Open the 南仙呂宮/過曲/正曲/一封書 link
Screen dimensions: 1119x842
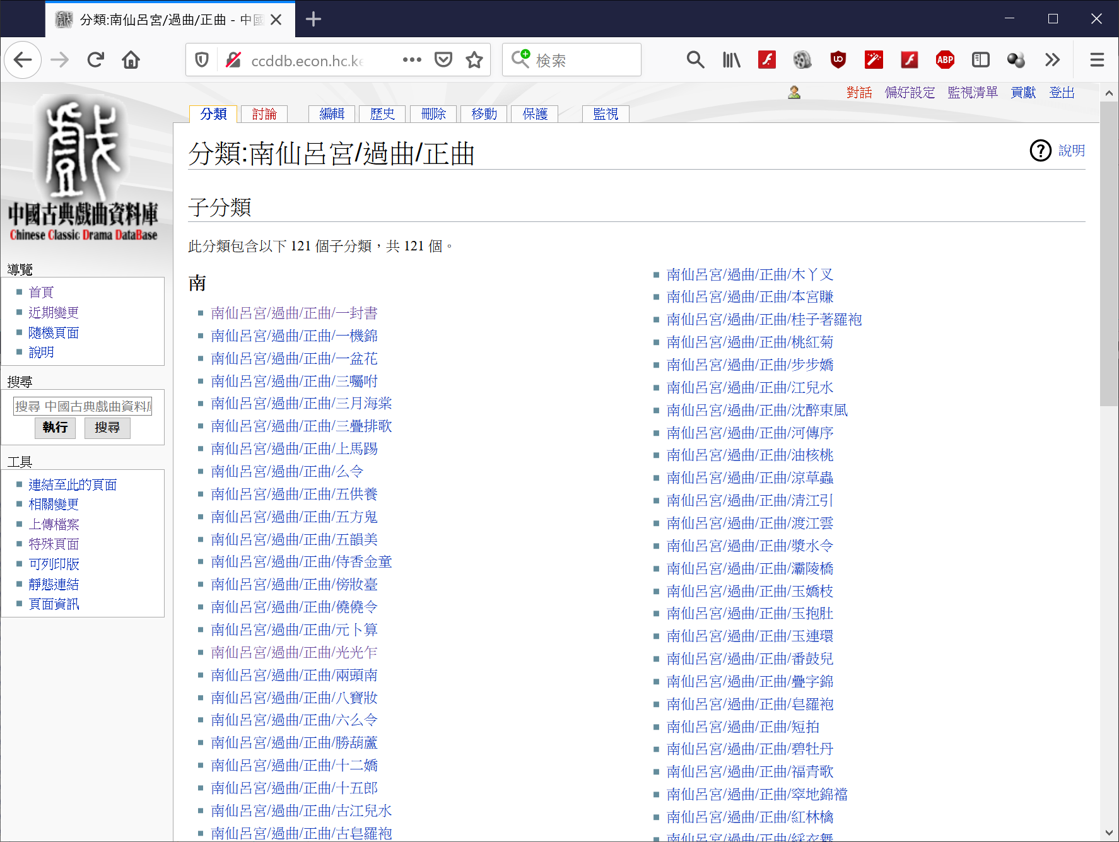coord(294,313)
